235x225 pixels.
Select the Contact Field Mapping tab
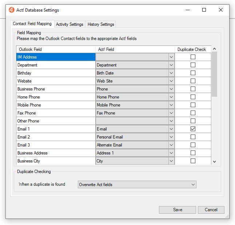(x=32, y=24)
